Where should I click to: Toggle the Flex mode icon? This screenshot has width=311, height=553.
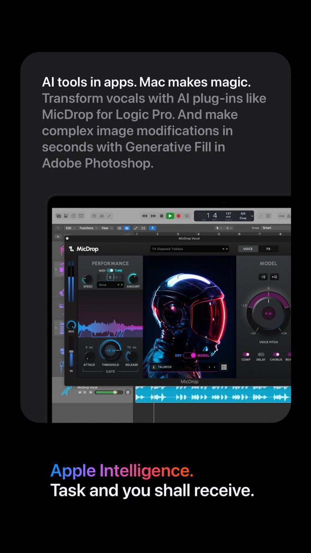[143, 228]
